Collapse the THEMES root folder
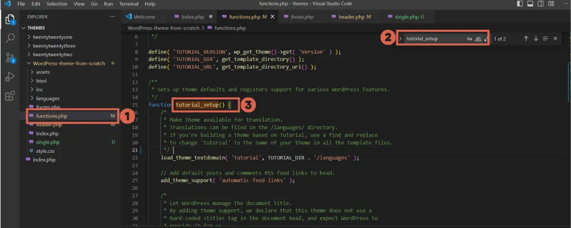571x228 pixels. (x=24, y=28)
